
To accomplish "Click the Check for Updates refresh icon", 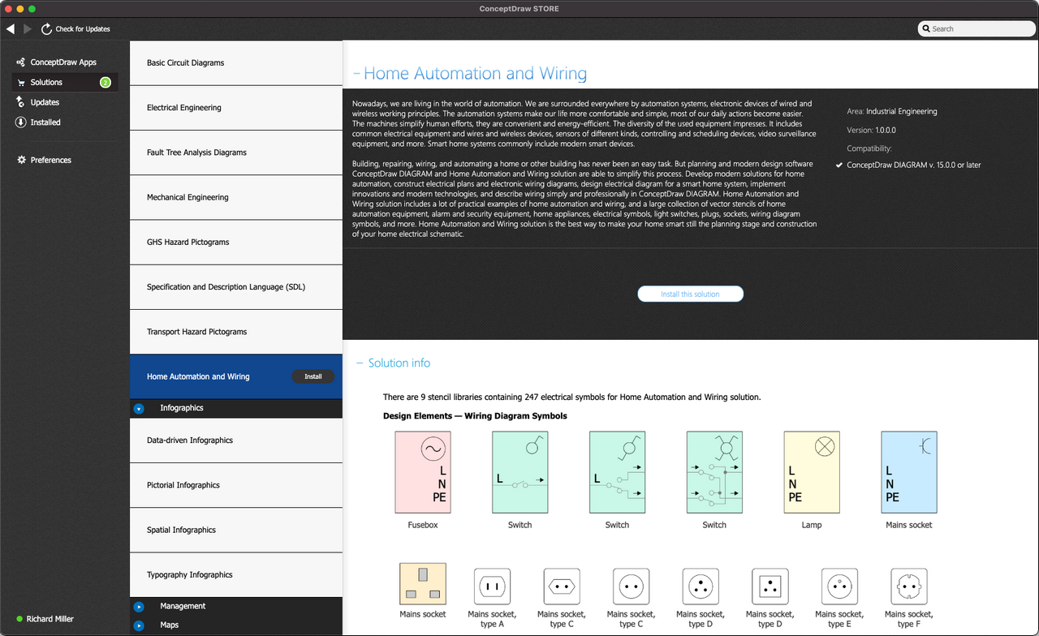I will tap(46, 29).
